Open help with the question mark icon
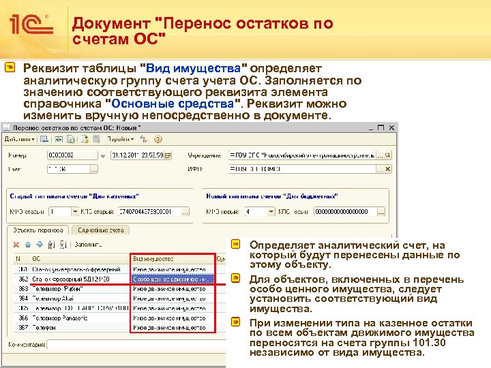 158,139
